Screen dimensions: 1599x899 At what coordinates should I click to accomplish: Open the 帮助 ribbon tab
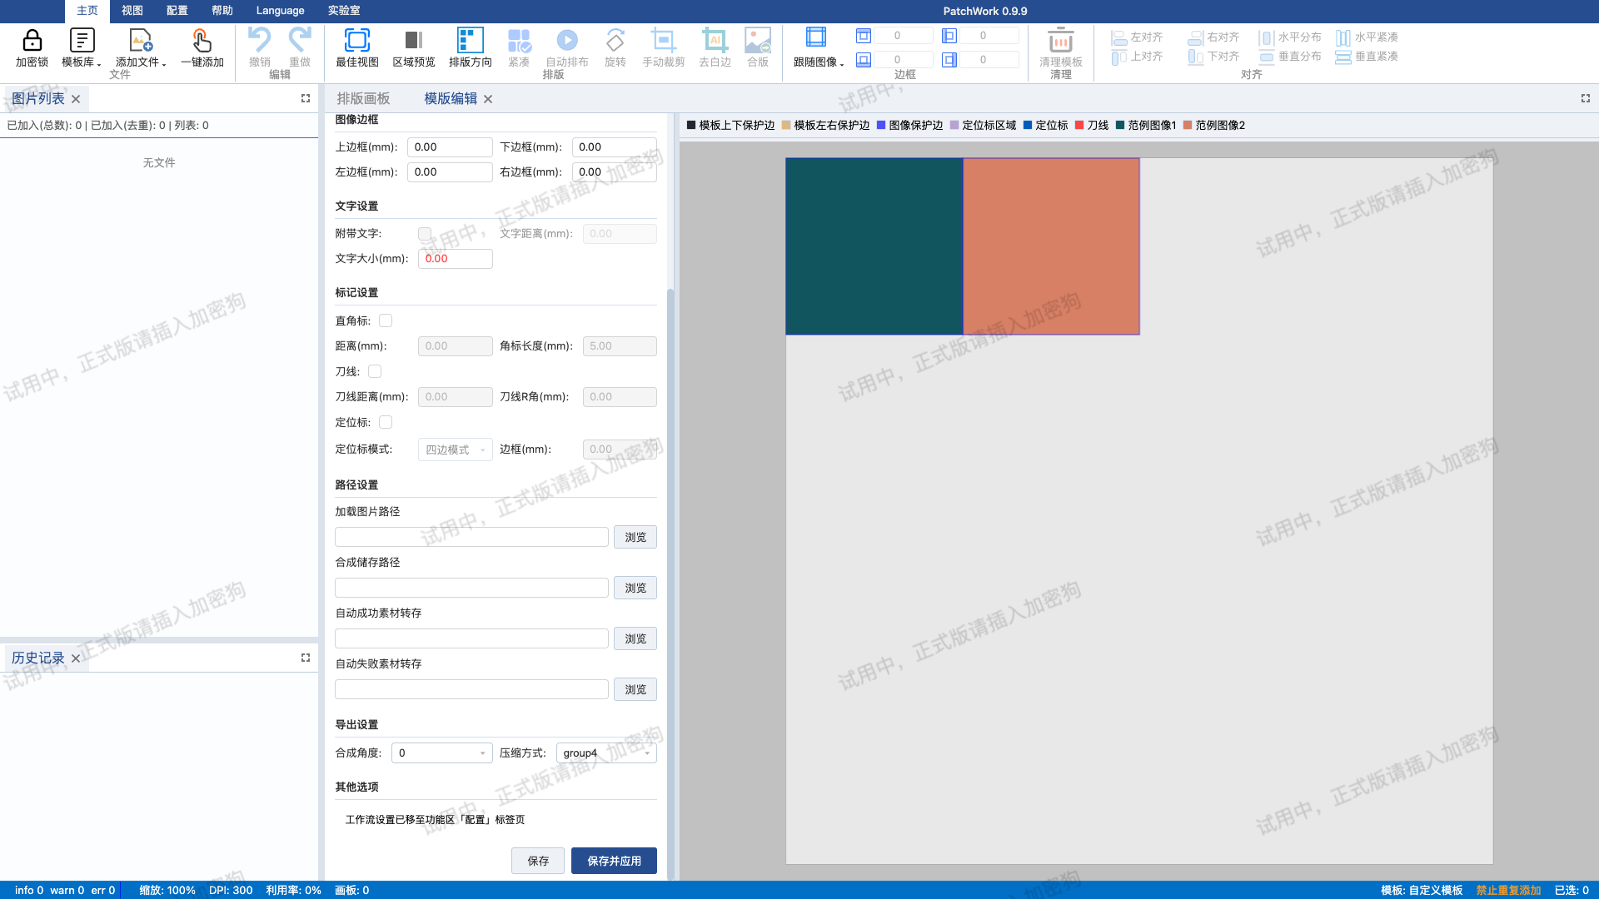222,11
